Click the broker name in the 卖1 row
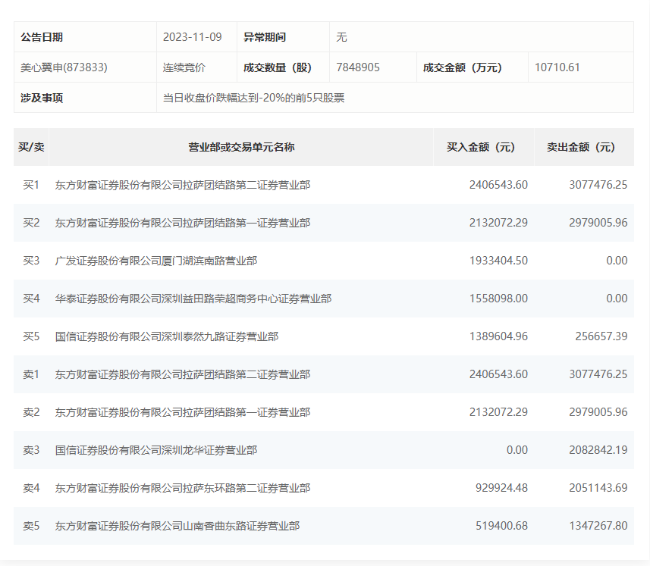Image resolution: width=650 pixels, height=566 pixels. [x=183, y=374]
